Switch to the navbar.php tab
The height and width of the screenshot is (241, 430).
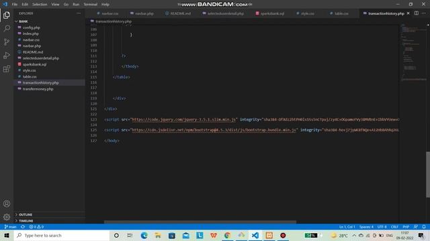(142, 13)
